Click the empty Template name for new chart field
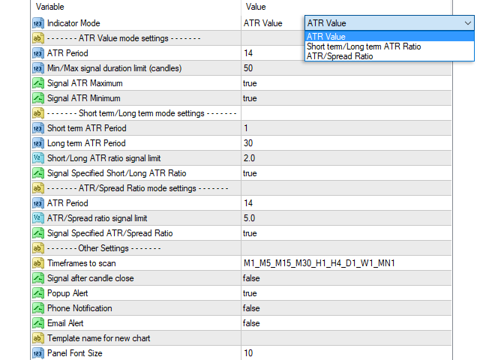 pyautogui.click(x=345, y=338)
